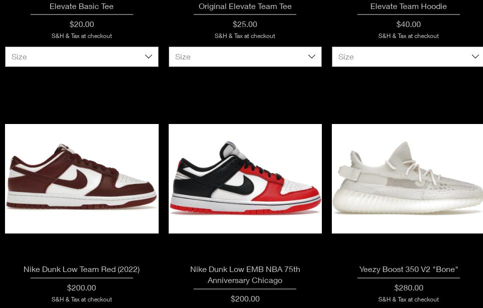
Task: Click Elevate Team Hoodie product title
Action: click(408, 6)
